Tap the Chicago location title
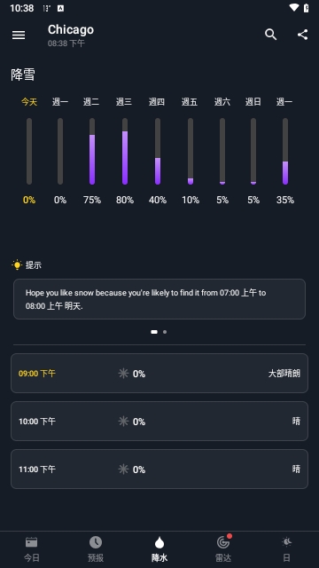This screenshot has width=319, height=568. pos(71,29)
